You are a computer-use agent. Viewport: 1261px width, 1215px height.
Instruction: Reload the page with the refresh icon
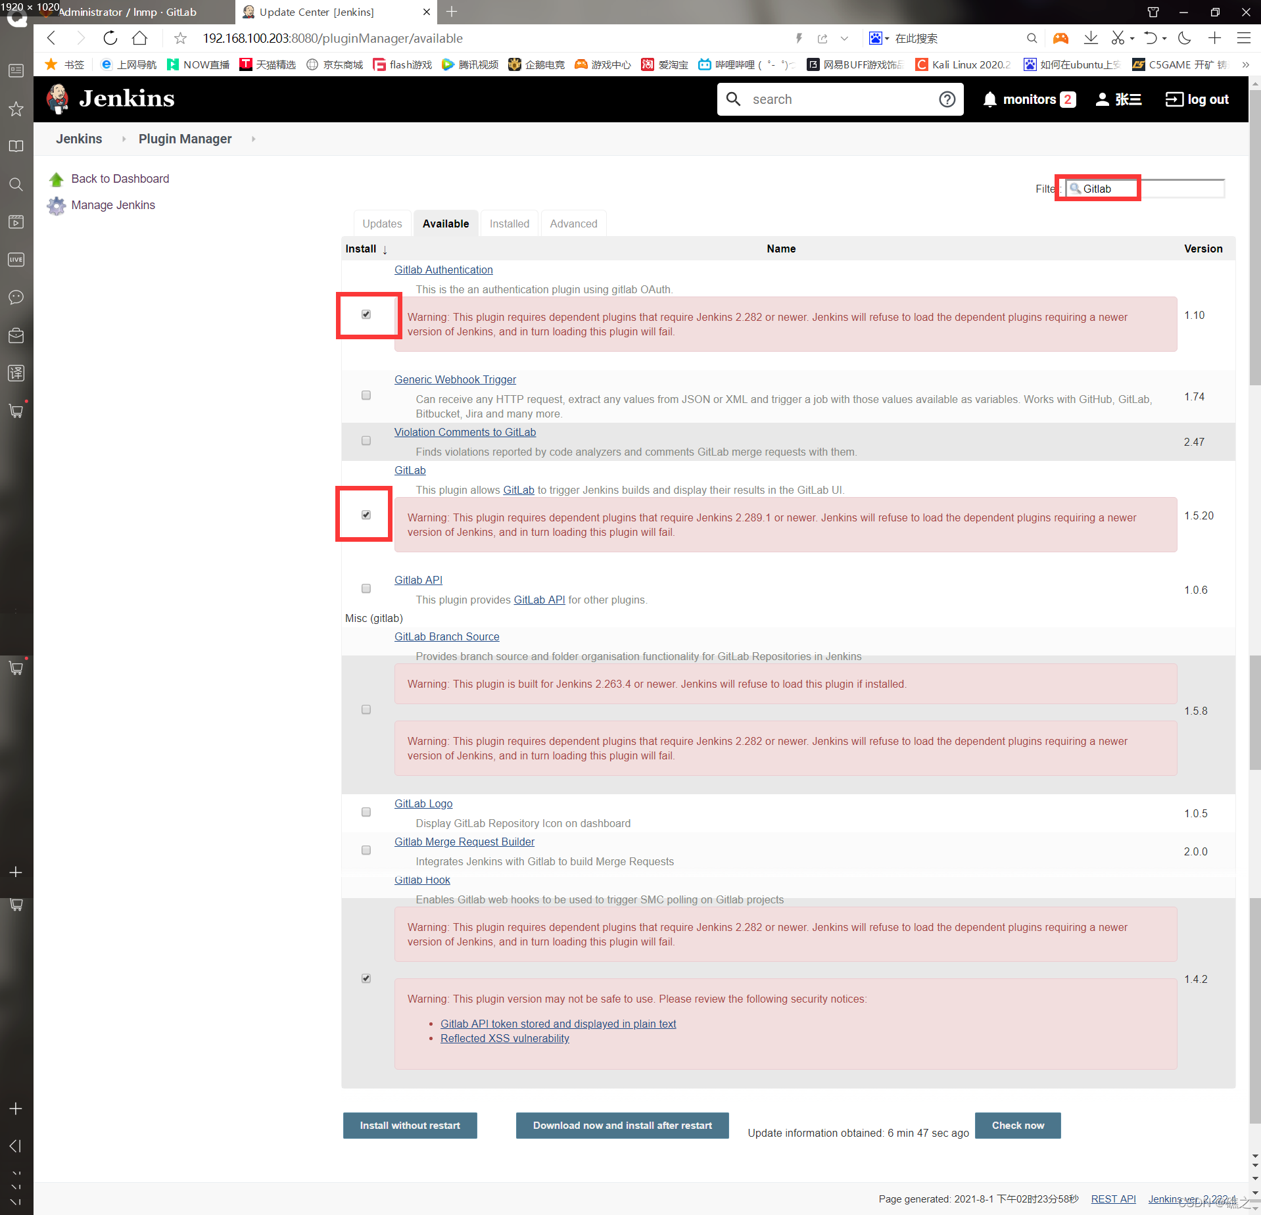pyautogui.click(x=110, y=38)
